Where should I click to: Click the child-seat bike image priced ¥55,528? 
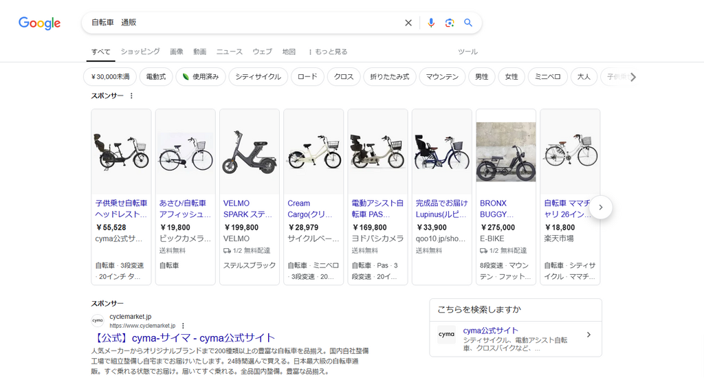click(x=121, y=152)
